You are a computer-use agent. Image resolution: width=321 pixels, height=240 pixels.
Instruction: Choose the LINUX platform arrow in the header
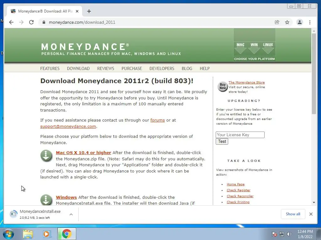(268, 48)
